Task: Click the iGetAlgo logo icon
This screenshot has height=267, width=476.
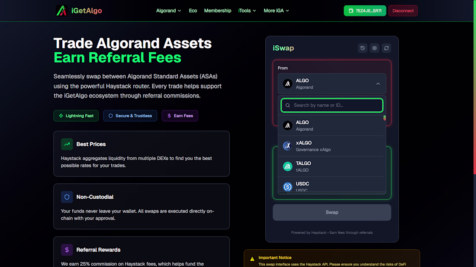Action: tap(61, 11)
